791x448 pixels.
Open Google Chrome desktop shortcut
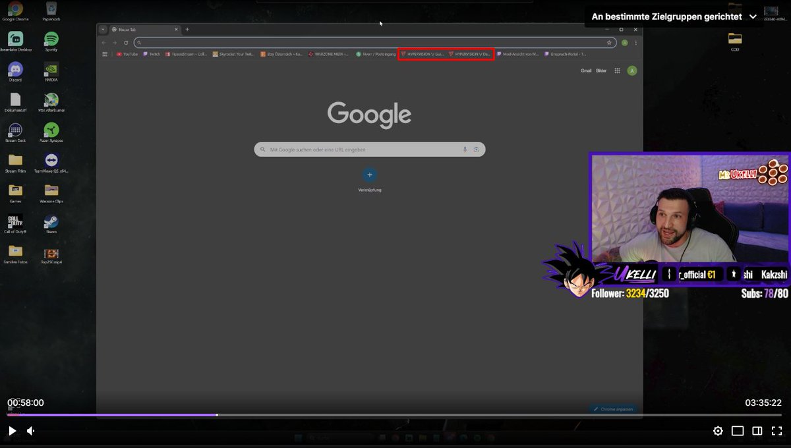[x=15, y=12]
